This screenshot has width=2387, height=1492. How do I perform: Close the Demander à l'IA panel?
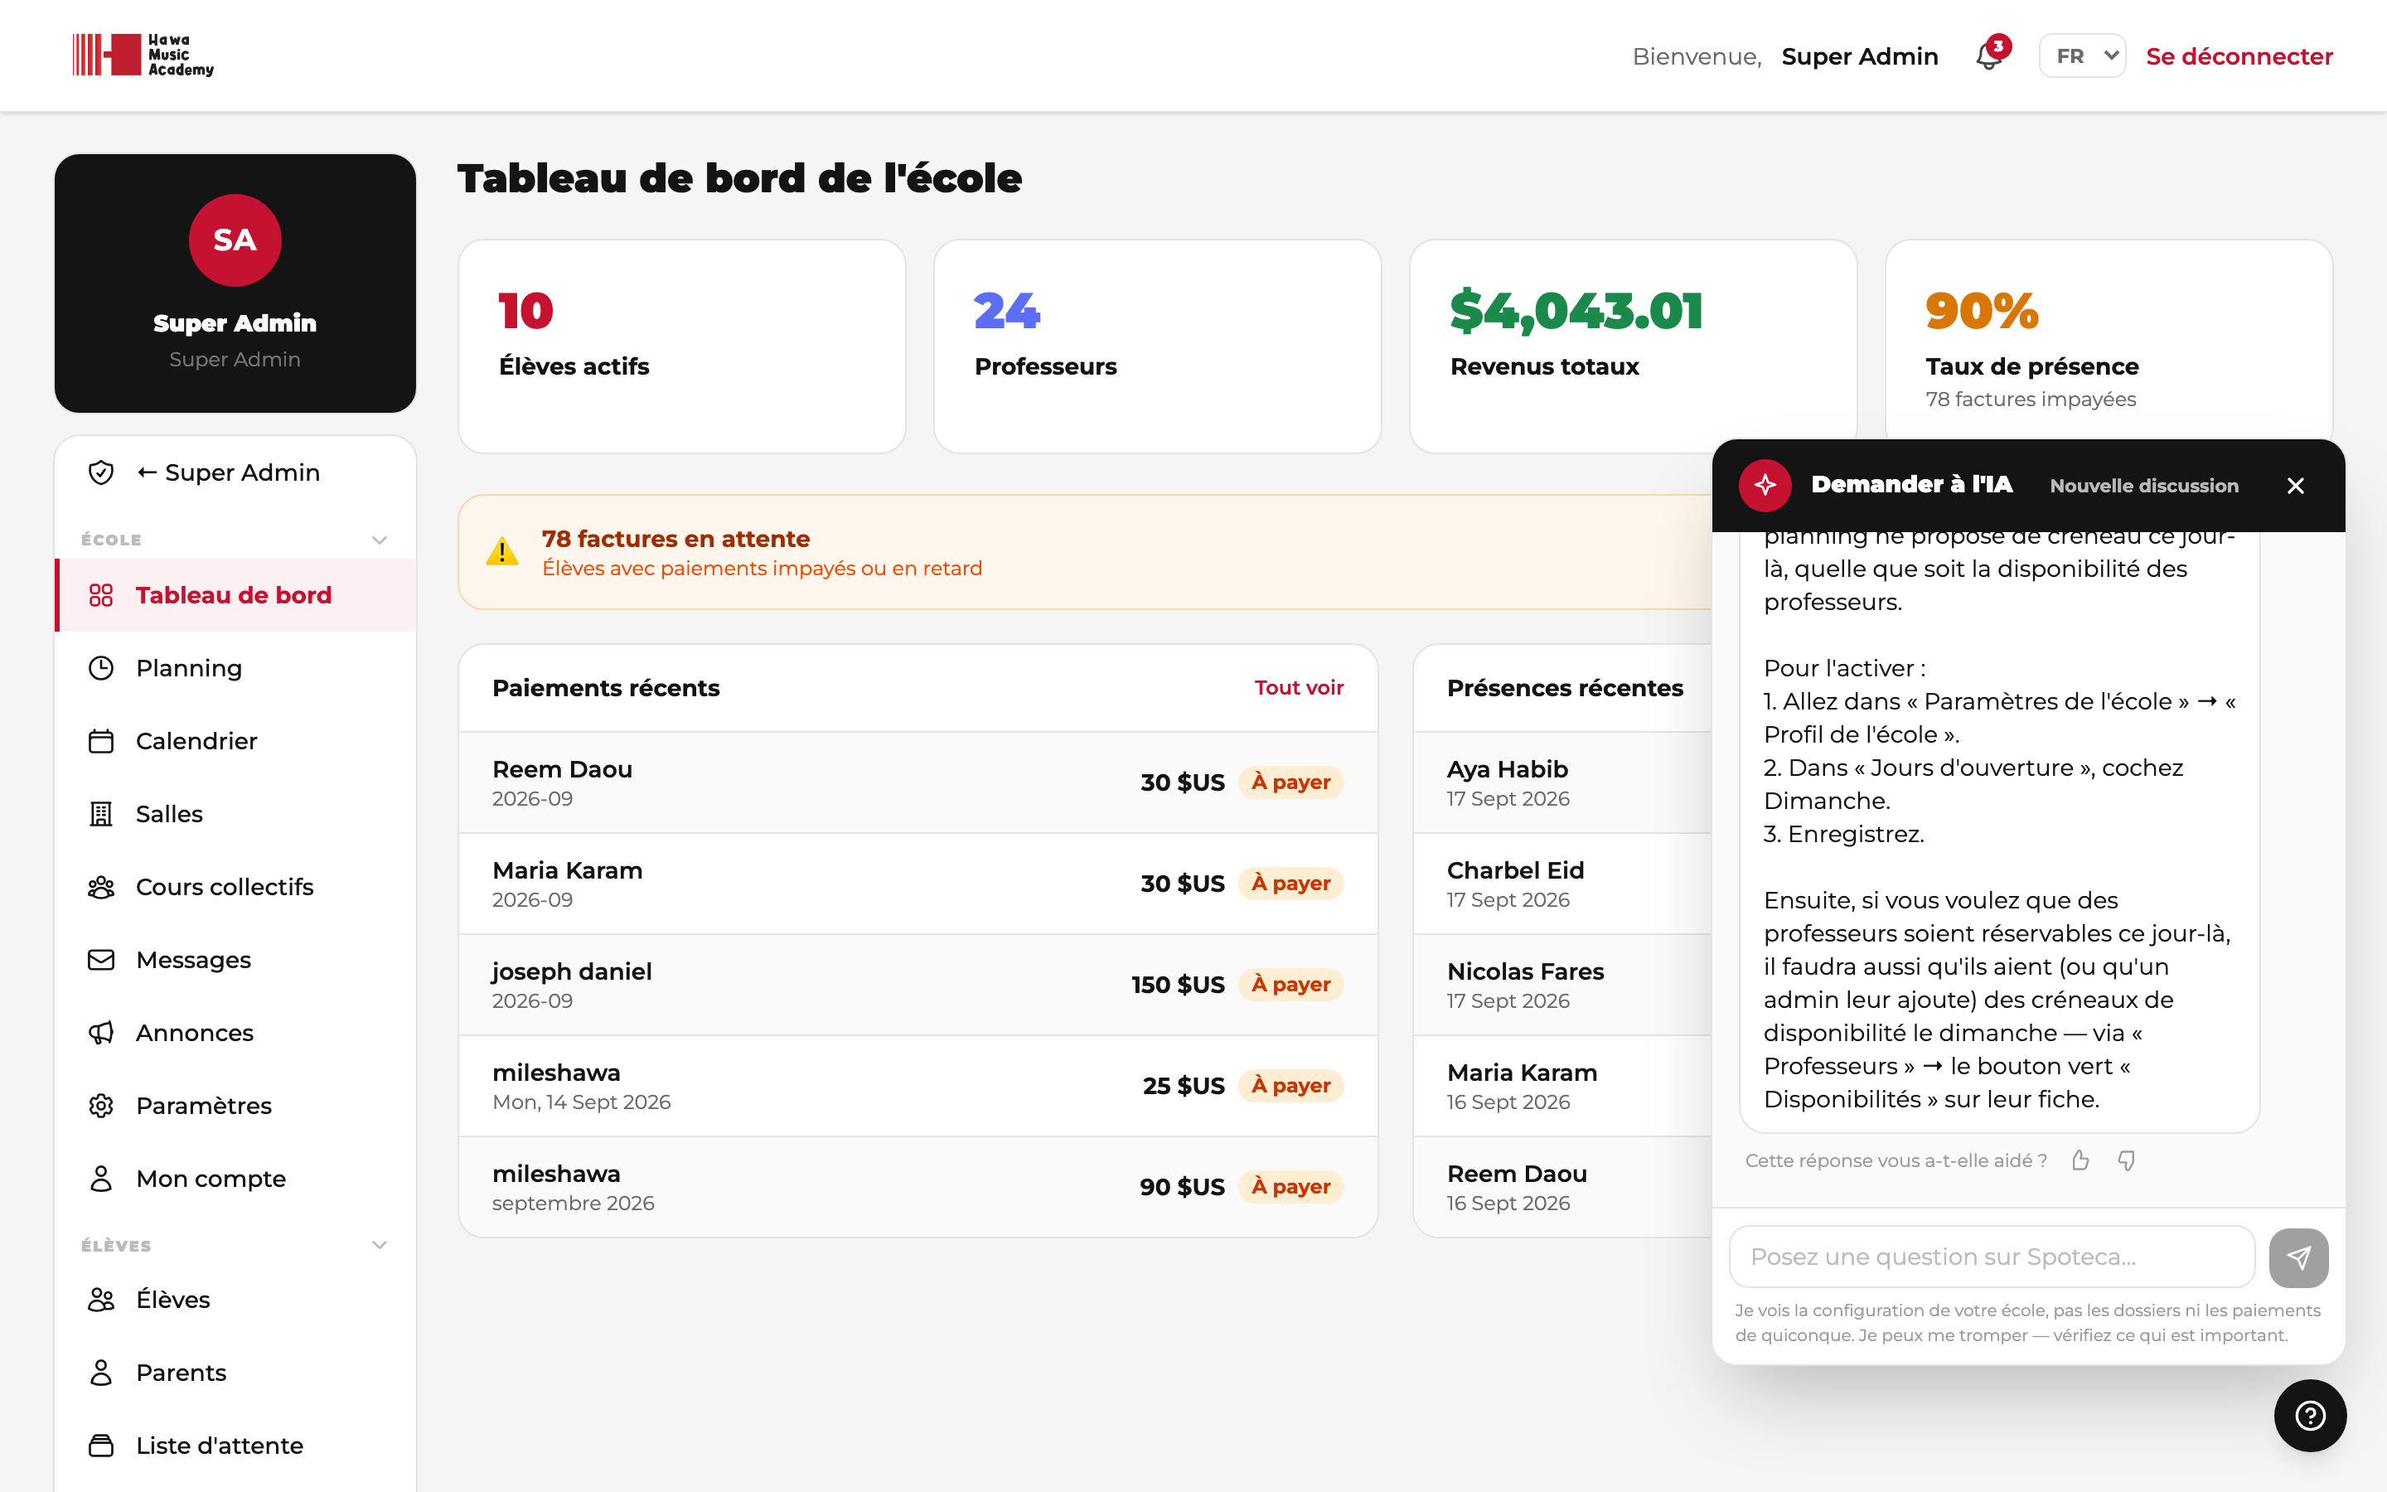coord(2295,486)
